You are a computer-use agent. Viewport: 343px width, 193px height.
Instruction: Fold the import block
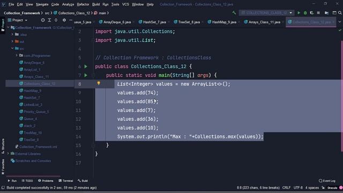click(93, 40)
